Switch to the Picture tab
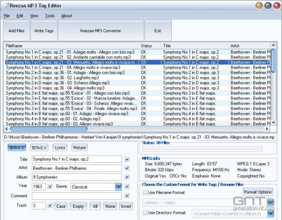282x220 pixels. pos(79,148)
